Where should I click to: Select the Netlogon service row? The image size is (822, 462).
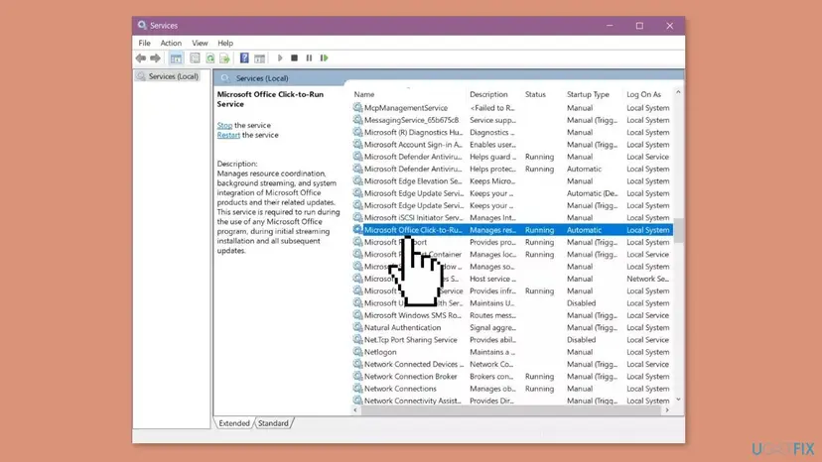(x=512, y=352)
